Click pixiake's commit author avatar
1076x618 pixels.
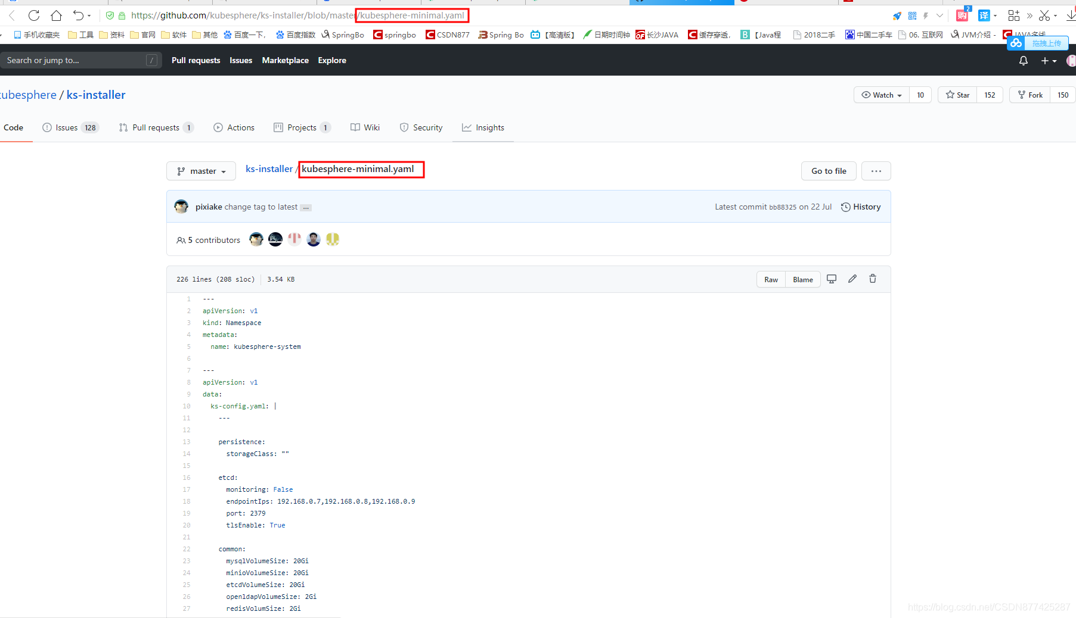(x=181, y=207)
